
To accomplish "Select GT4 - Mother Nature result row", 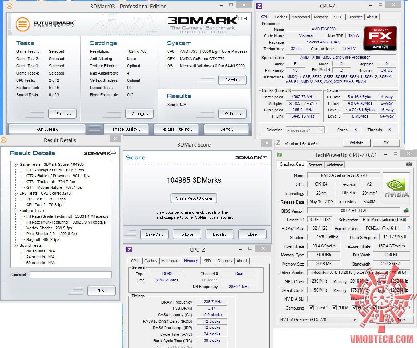I will tap(54, 187).
